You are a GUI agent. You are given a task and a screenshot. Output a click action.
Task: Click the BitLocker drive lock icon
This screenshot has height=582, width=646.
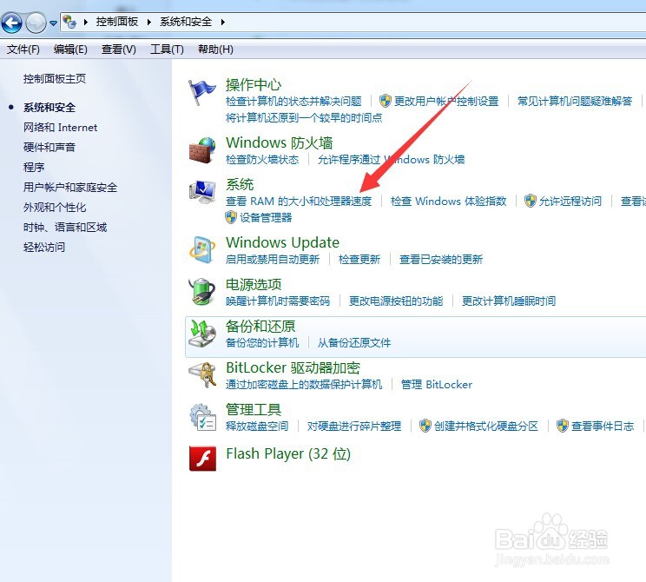coord(201,375)
